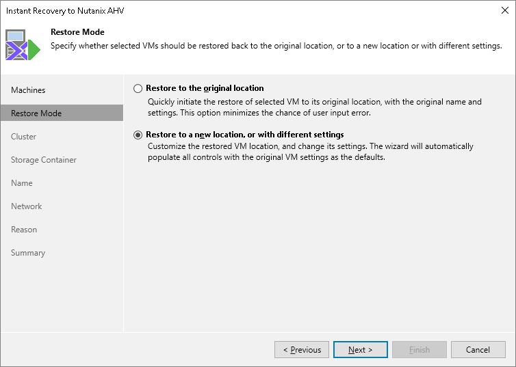View the Summary step
This screenshot has width=516, height=367.
28,253
